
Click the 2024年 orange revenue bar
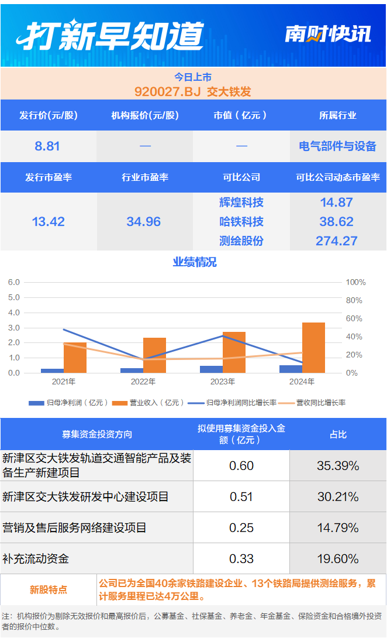click(313, 348)
